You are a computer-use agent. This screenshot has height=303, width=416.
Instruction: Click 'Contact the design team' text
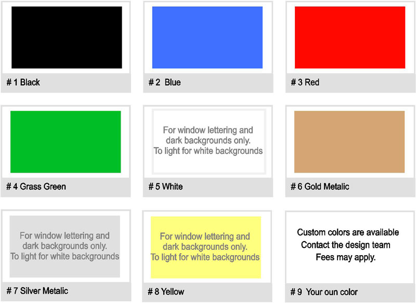[345, 245]
